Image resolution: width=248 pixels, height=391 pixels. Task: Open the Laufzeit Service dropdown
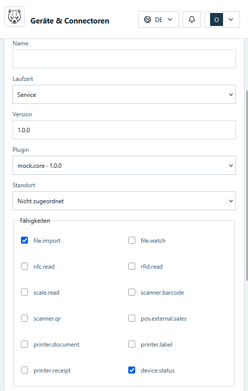pos(124,94)
